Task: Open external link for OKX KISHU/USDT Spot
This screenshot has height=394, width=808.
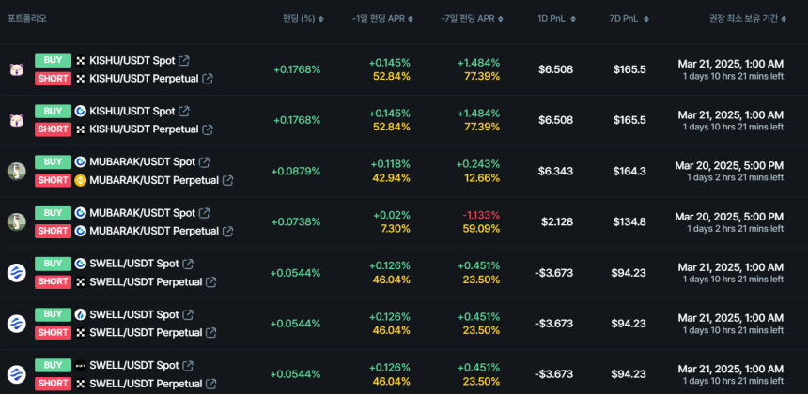Action: coord(183,61)
